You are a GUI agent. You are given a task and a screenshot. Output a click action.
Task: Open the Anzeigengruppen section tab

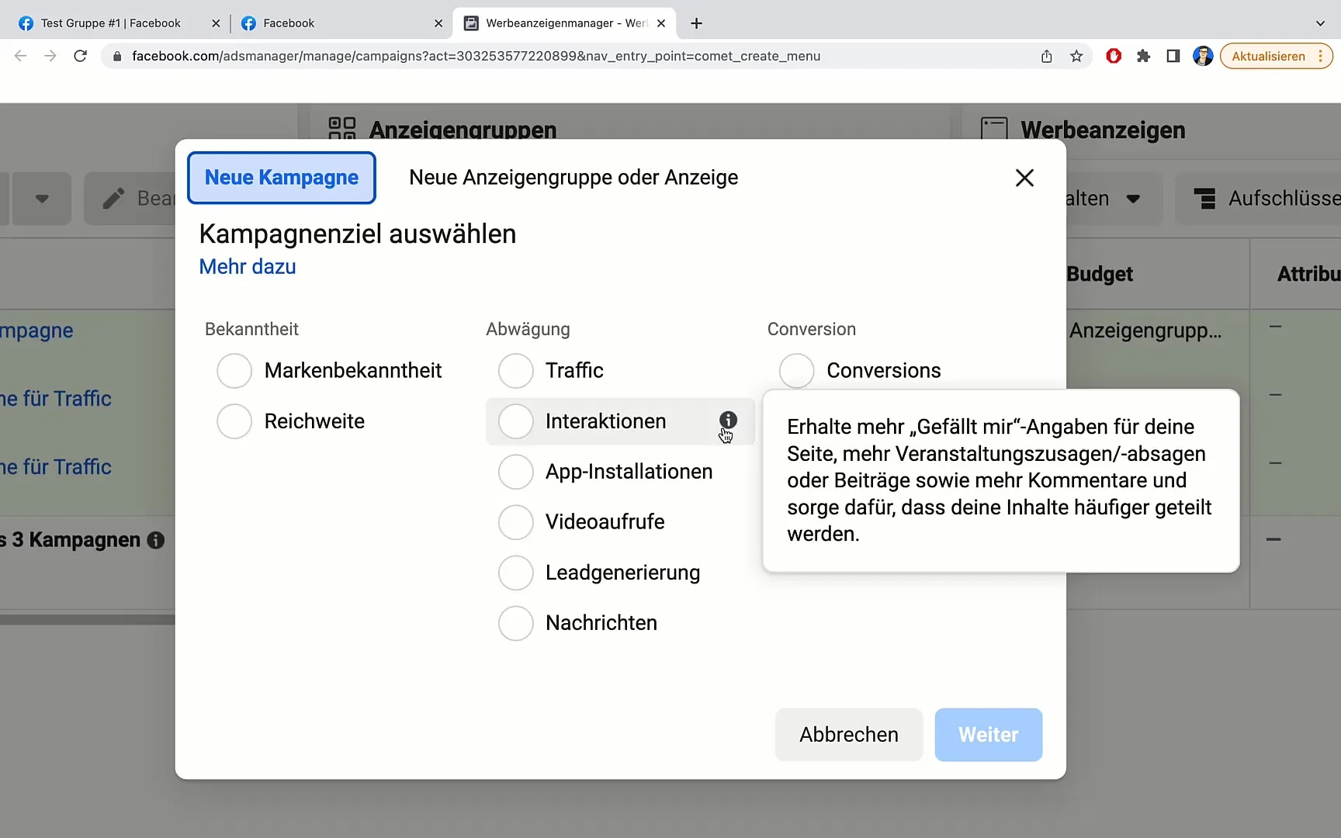[x=463, y=130]
